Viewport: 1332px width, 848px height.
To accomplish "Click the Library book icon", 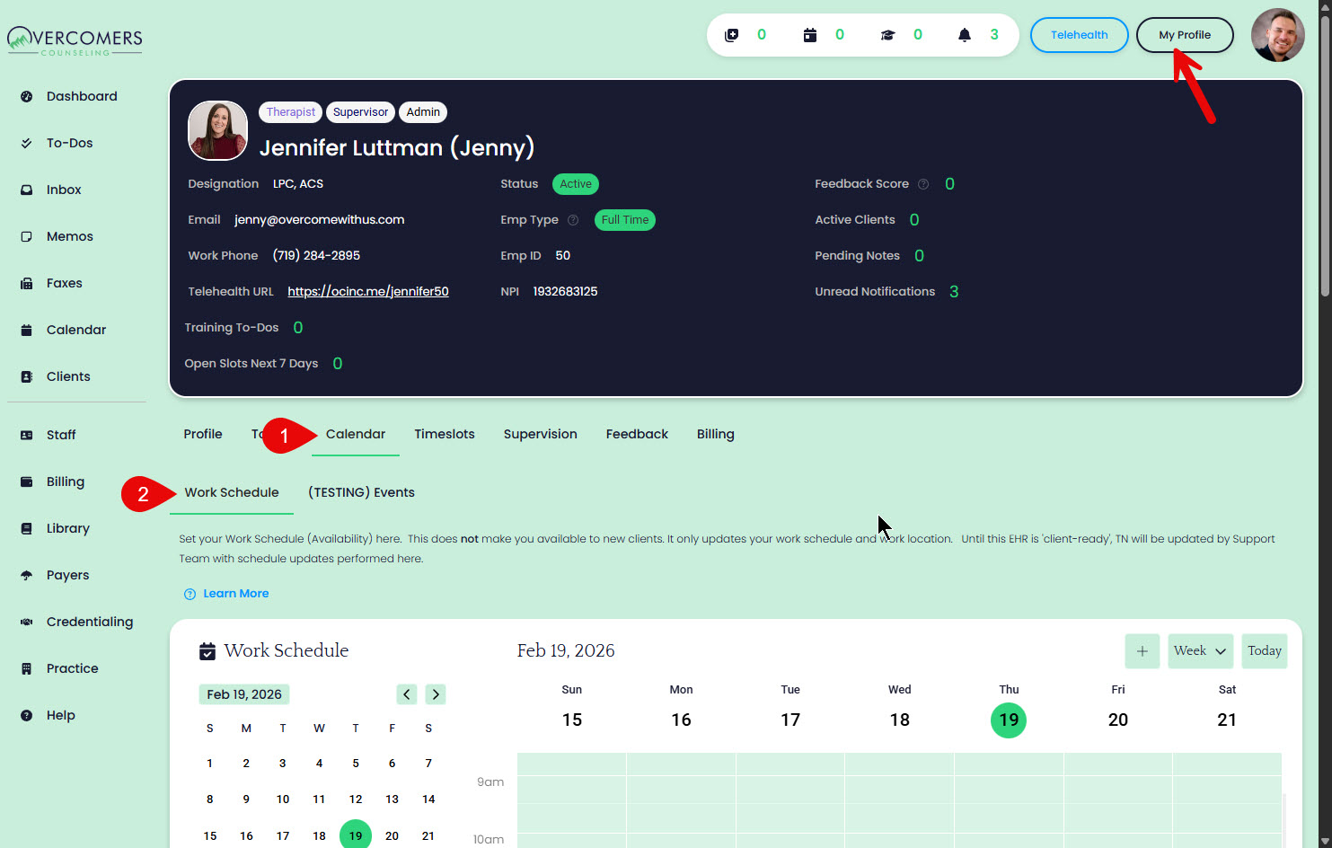I will click(27, 528).
